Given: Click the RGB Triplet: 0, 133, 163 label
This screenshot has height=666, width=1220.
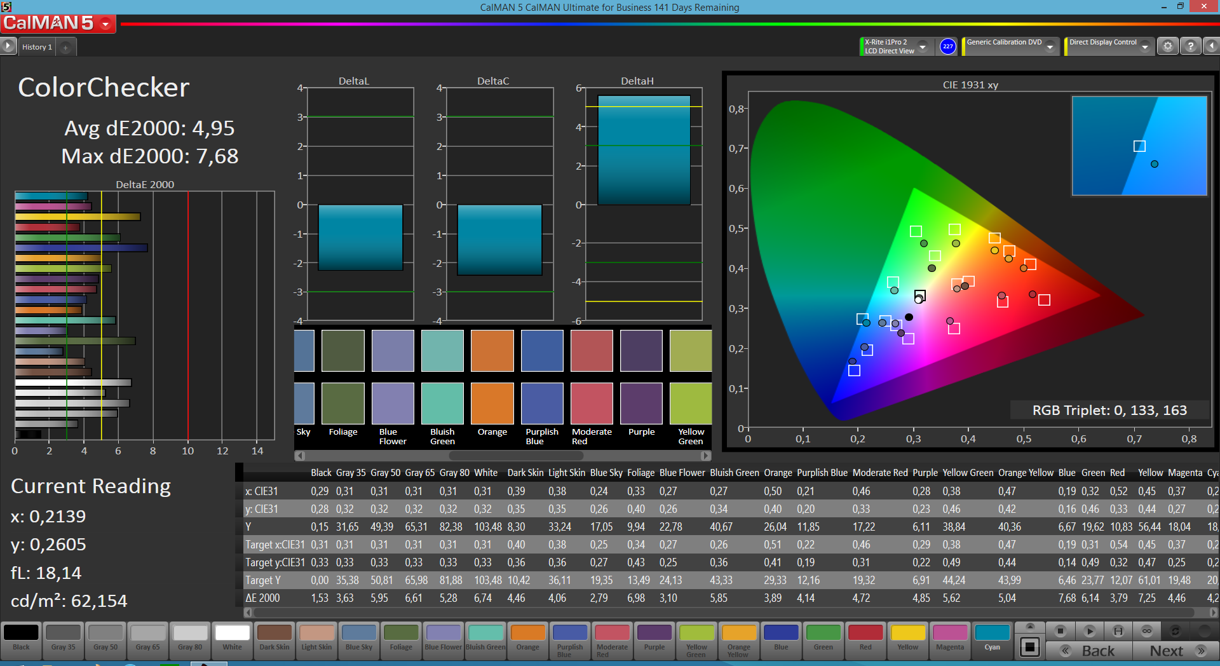Looking at the screenshot, I should pos(1109,411).
